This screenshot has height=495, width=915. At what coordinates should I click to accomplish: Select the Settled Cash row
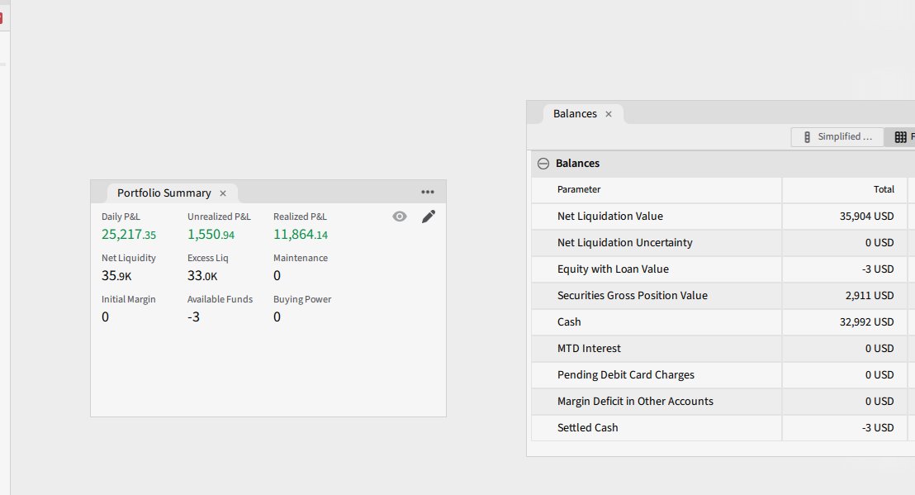point(723,428)
